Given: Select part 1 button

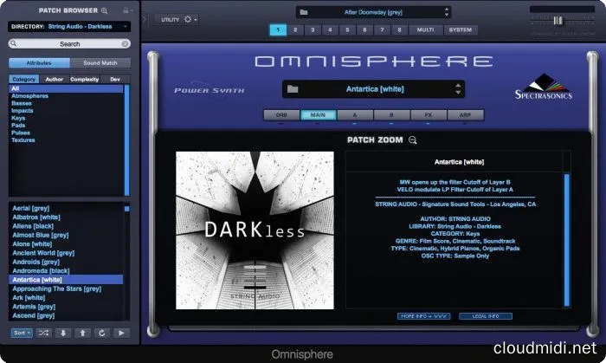Looking at the screenshot, I should click(277, 30).
